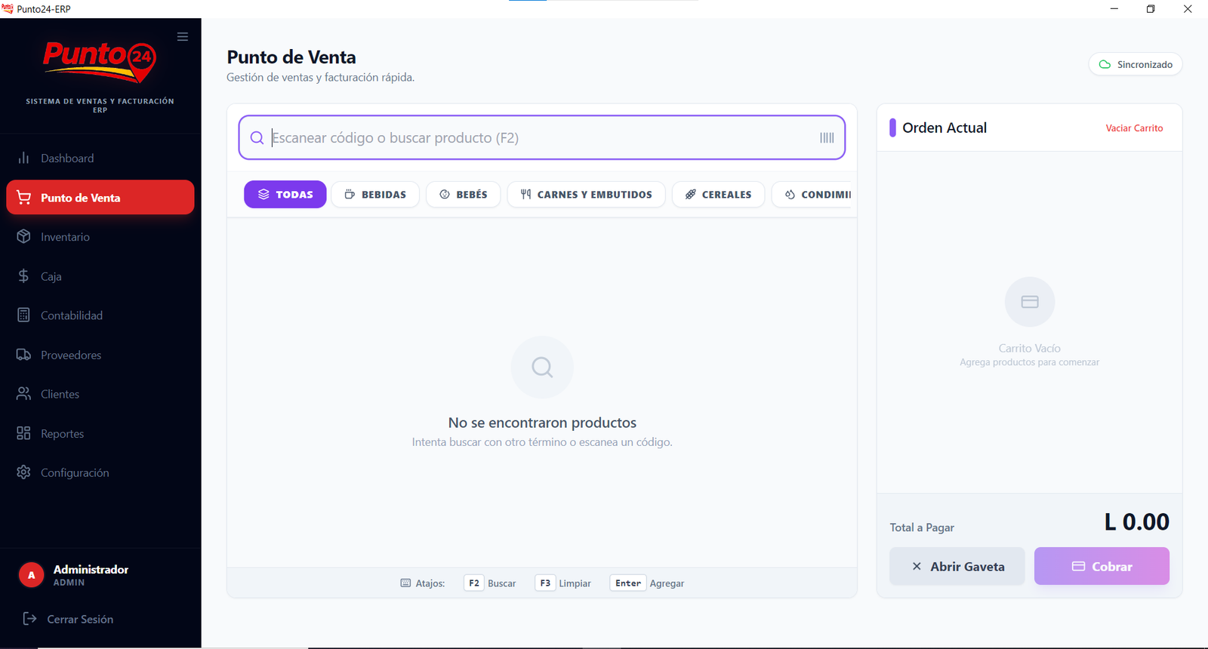Open Dashboard from sidebar

100,158
